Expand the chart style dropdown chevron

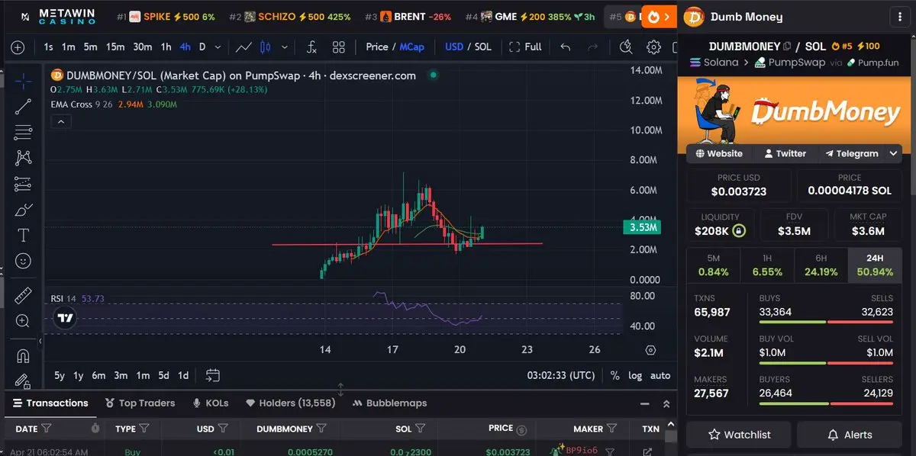pos(285,47)
